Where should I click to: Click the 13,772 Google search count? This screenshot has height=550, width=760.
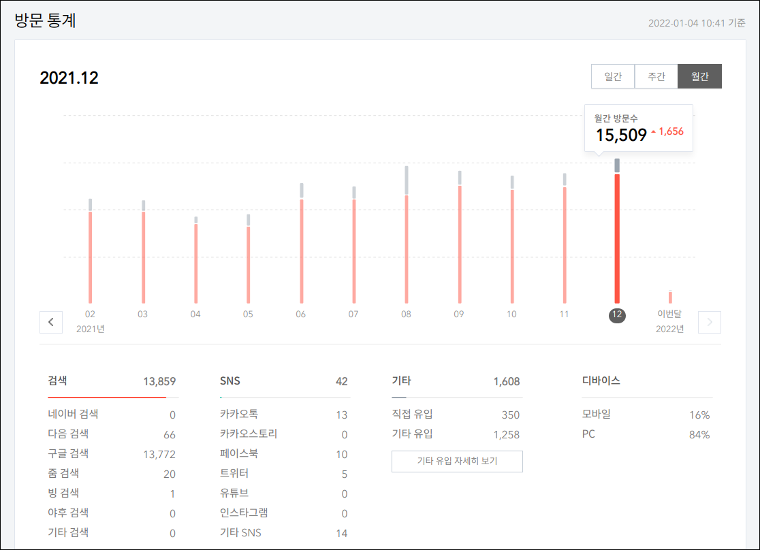coord(159,455)
